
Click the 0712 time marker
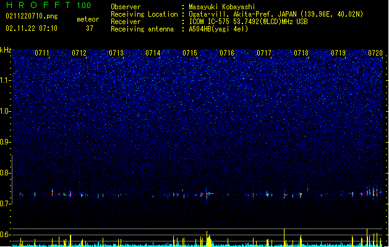click(x=79, y=53)
